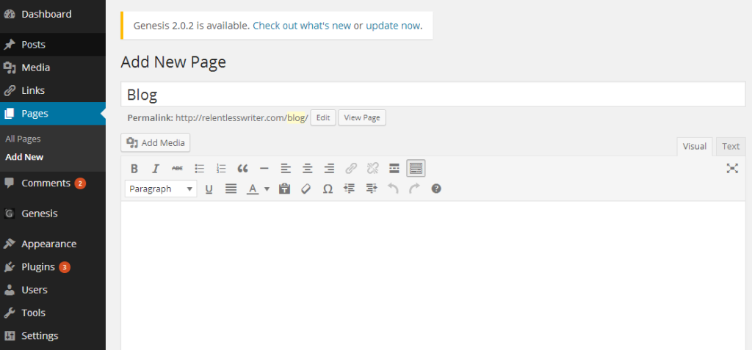The height and width of the screenshot is (350, 752).
Task: Toggle the kitchen sink toolbar button
Action: pyautogui.click(x=416, y=168)
